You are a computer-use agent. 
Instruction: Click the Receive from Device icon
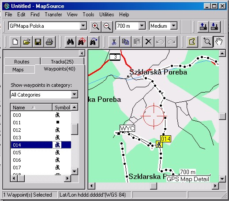point(214,26)
